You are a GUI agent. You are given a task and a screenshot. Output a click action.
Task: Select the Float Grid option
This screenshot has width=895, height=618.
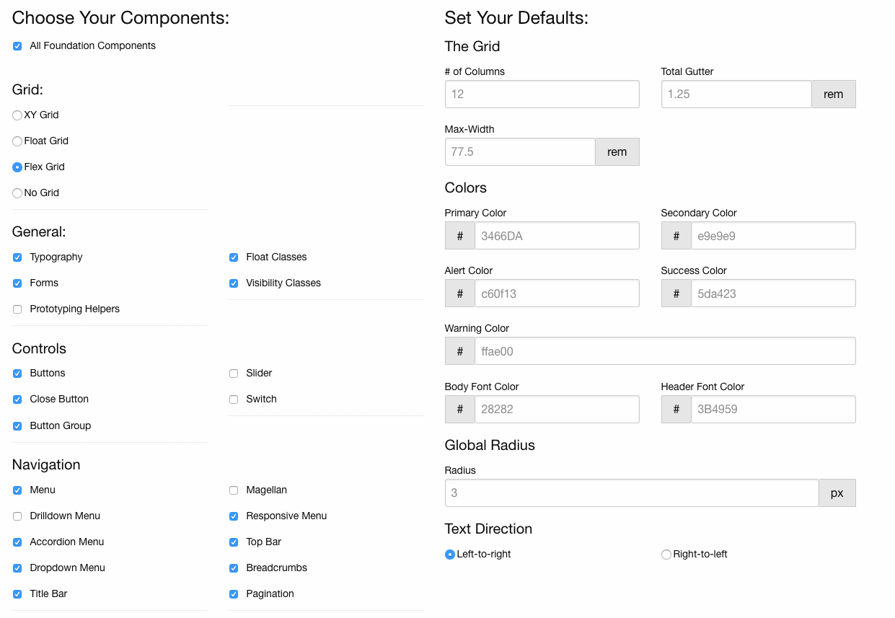[17, 141]
